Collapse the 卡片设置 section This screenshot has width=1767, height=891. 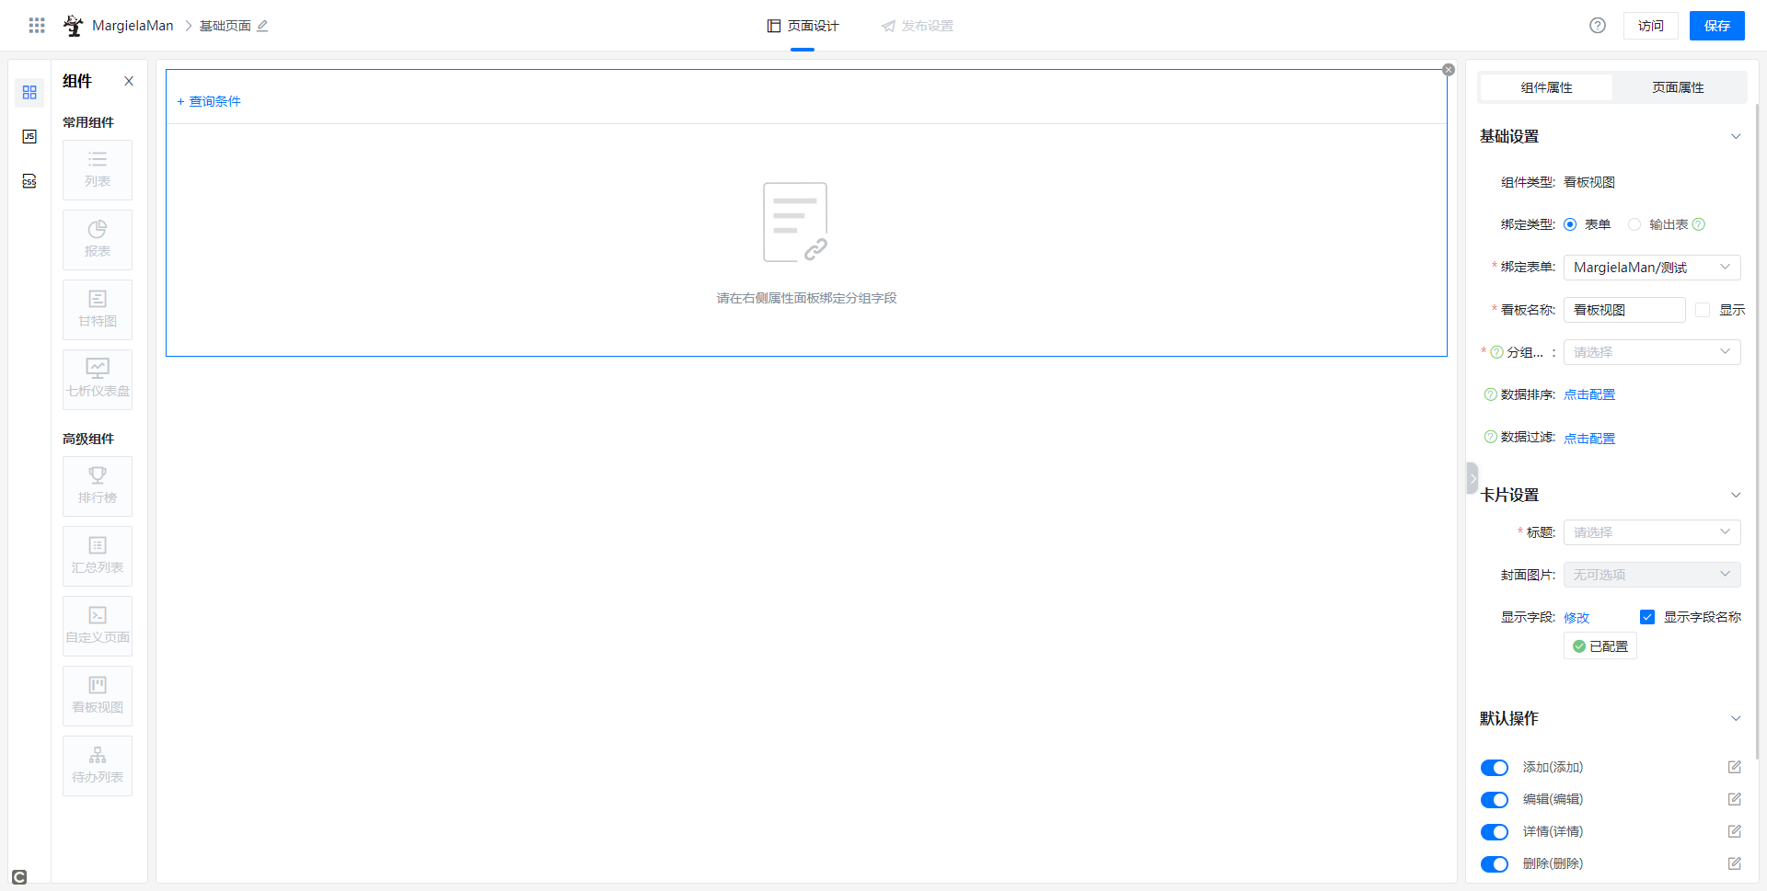coord(1736,495)
